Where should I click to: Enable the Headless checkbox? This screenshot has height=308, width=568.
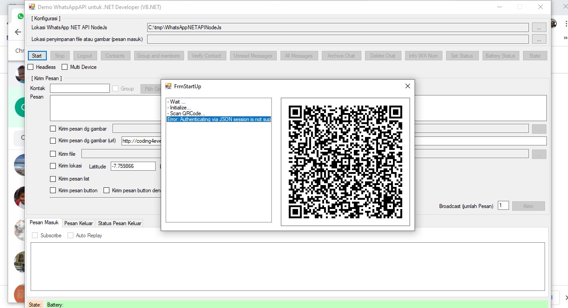click(30, 67)
